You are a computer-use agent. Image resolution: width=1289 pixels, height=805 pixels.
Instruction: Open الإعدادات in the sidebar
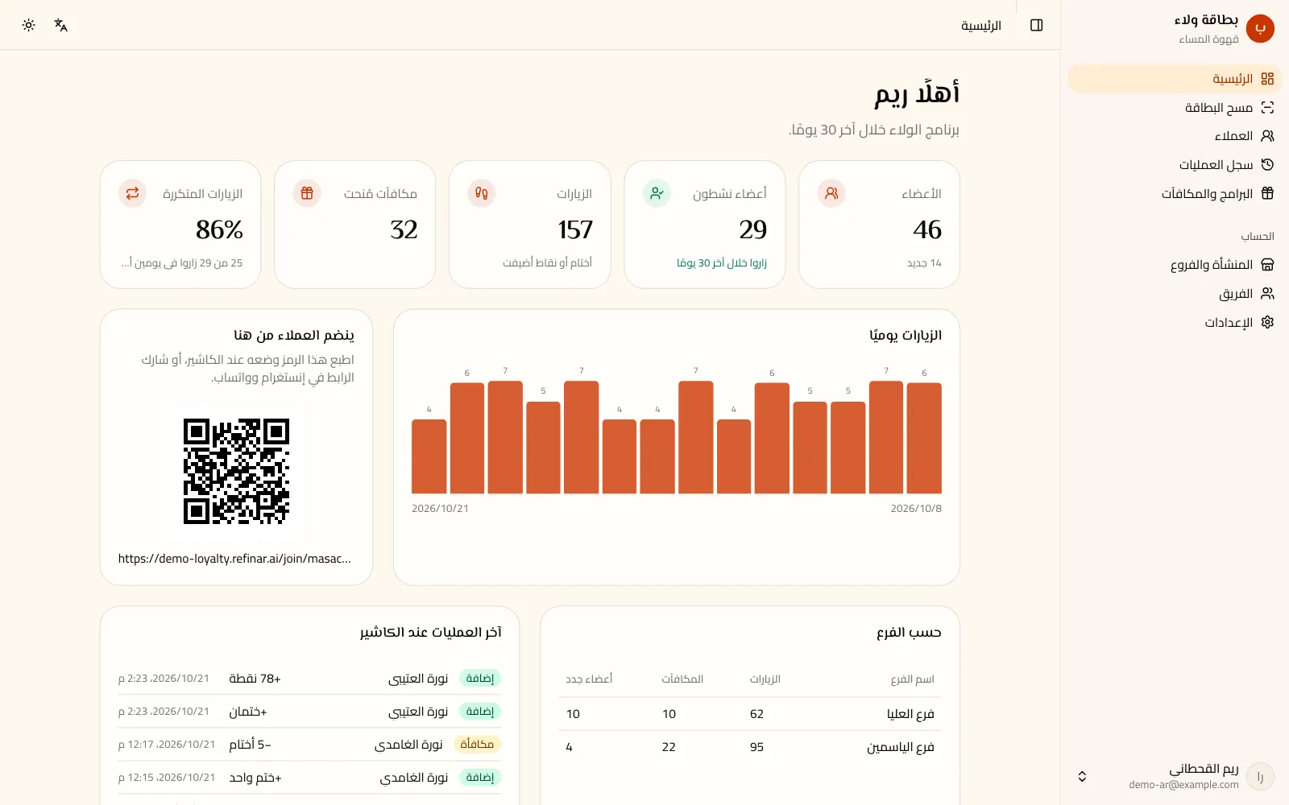[x=1175, y=322]
